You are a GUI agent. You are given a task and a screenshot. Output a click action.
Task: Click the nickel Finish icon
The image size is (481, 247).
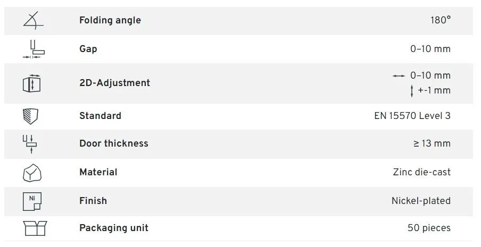click(32, 201)
